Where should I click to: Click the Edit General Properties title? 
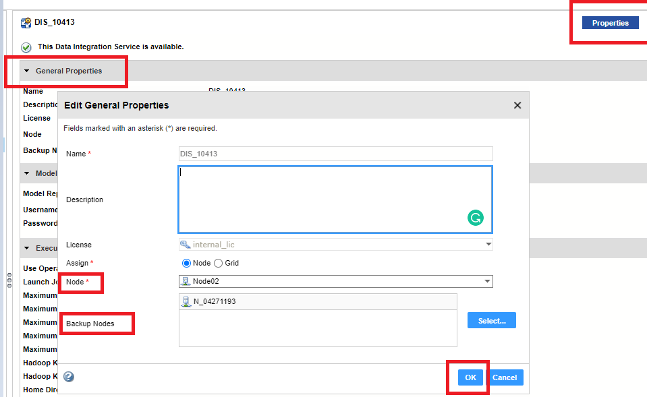(x=116, y=106)
